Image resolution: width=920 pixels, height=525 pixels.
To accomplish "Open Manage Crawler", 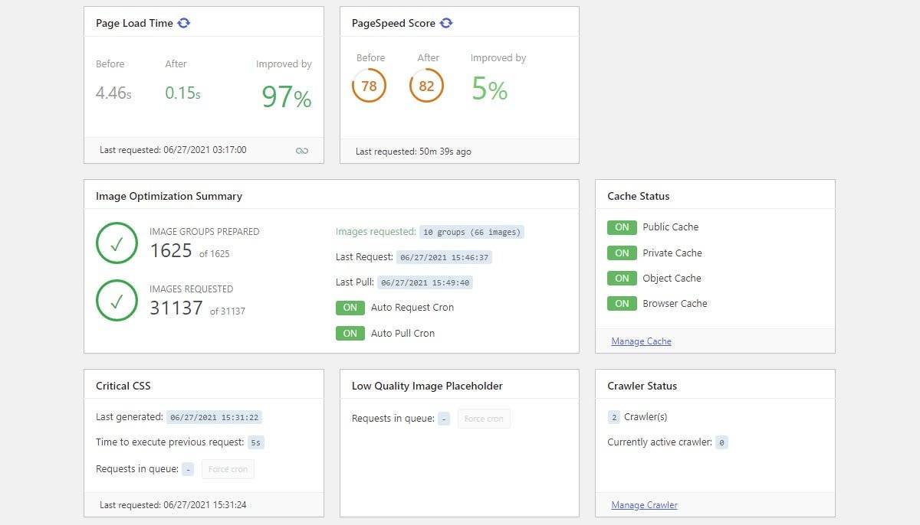I will [644, 504].
